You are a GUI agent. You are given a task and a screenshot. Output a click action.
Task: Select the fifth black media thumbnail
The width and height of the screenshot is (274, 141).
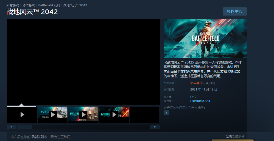pyautogui.click(x=145, y=115)
